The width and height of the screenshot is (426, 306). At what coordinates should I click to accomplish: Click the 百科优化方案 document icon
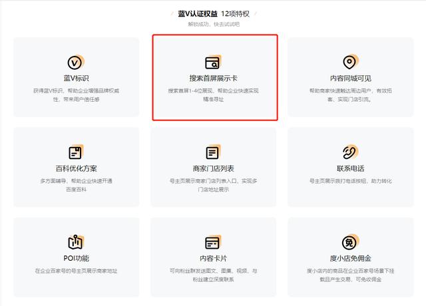(76, 152)
